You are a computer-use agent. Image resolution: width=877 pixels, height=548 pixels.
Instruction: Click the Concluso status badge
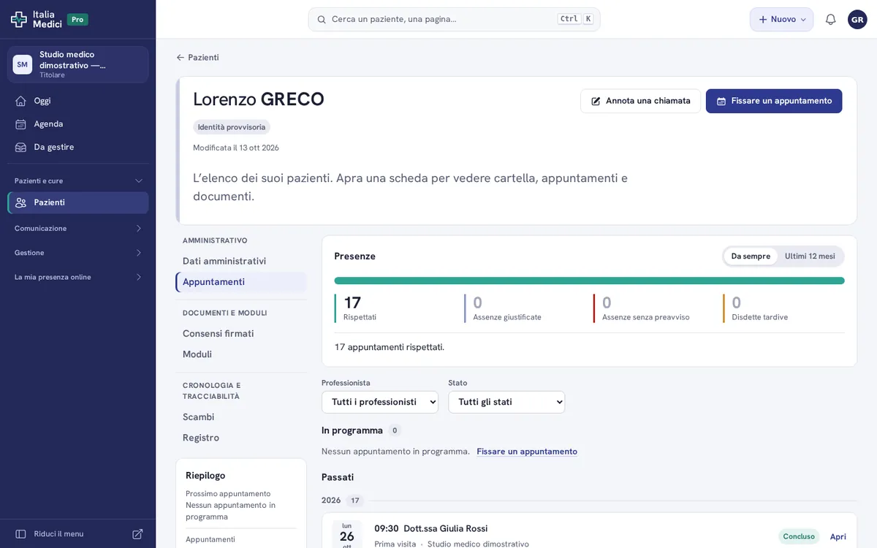(x=799, y=537)
